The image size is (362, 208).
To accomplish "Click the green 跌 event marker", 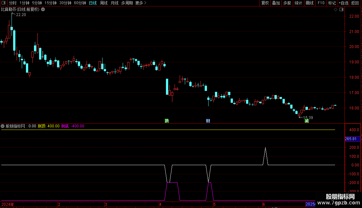I will [167, 121].
